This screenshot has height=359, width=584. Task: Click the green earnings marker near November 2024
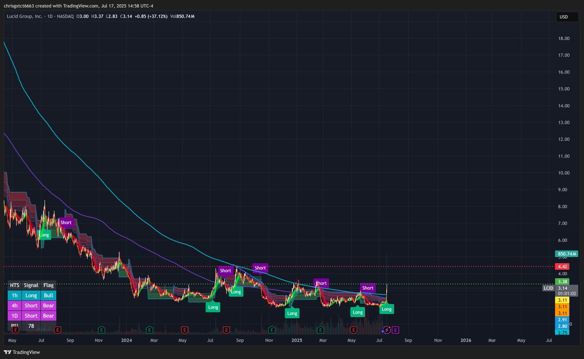point(271,330)
